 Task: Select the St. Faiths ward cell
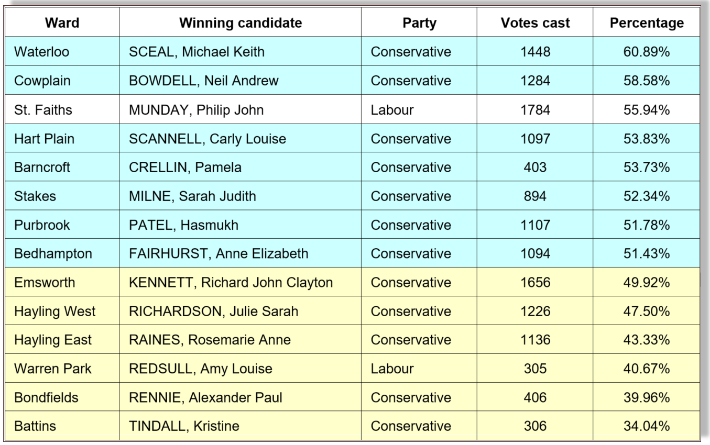tap(43, 110)
